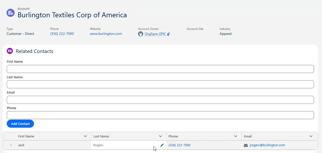Click the Related Contacts heading
322x153 pixels.
(34, 51)
